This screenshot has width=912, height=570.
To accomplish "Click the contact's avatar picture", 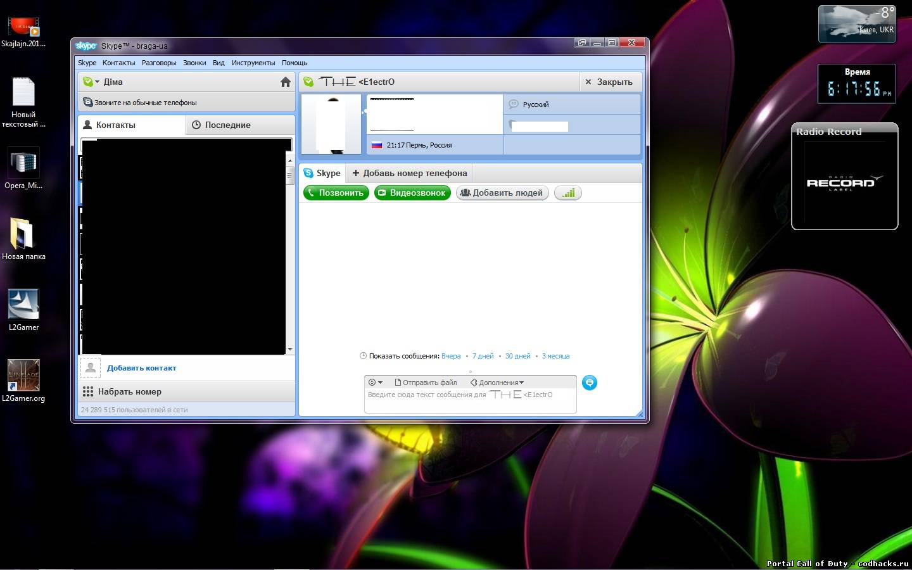I will click(x=331, y=124).
